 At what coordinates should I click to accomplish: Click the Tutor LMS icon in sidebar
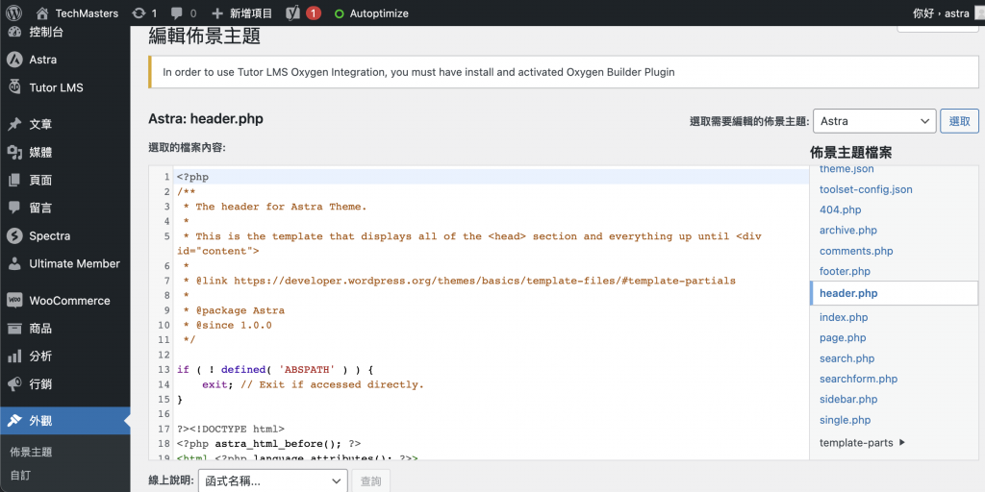[14, 87]
